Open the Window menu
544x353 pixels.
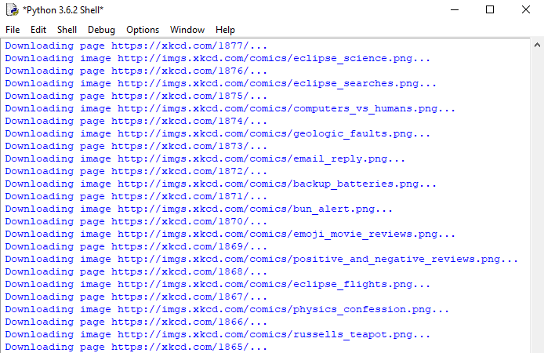coord(187,30)
